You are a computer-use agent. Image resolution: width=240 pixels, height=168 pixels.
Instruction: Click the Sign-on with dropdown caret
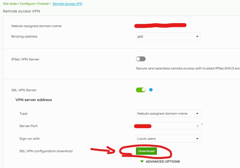pyautogui.click(x=197, y=139)
